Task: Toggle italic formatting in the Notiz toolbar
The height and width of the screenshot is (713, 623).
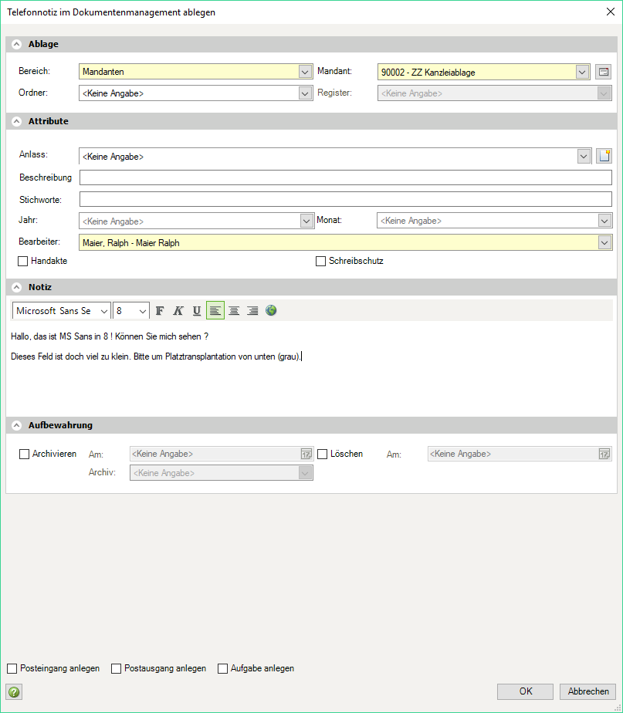Action: (178, 311)
